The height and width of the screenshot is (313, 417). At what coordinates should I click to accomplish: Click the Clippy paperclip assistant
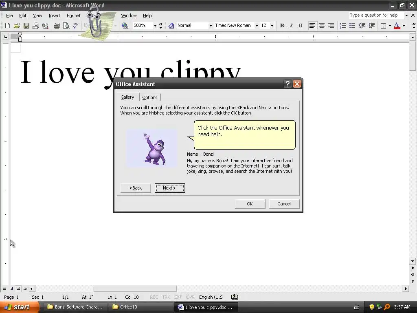click(x=94, y=24)
